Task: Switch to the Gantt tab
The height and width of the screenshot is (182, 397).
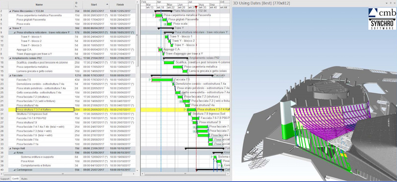Action: 15,179
